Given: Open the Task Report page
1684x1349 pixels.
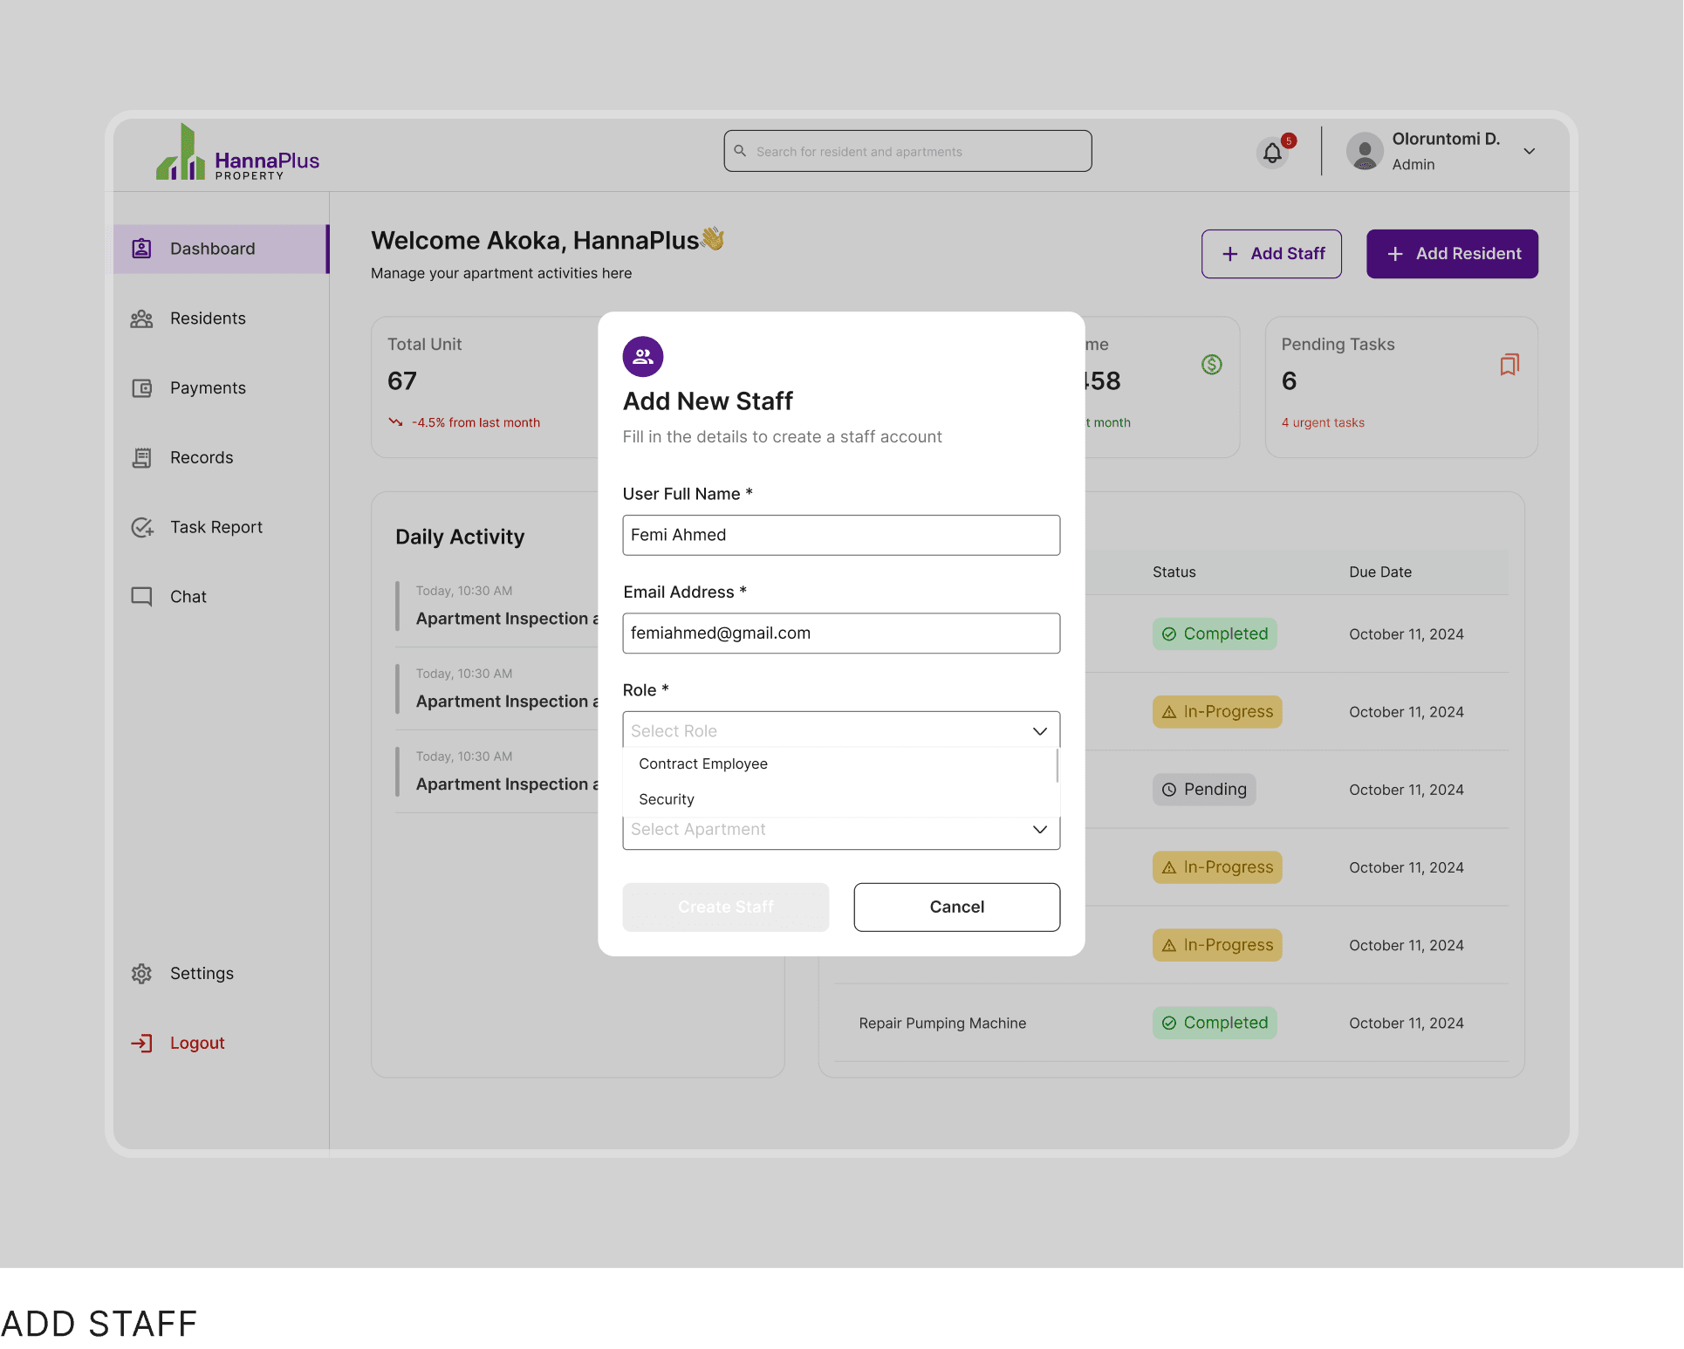Looking at the screenshot, I should pos(216,527).
